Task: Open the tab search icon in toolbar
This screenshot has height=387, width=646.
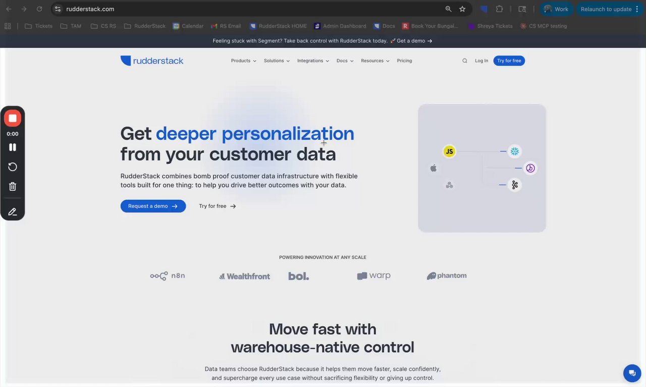Action: (522, 9)
